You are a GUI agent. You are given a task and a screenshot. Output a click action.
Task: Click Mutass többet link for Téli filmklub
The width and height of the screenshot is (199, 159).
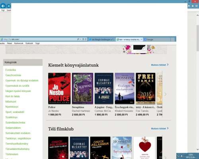click(x=160, y=128)
